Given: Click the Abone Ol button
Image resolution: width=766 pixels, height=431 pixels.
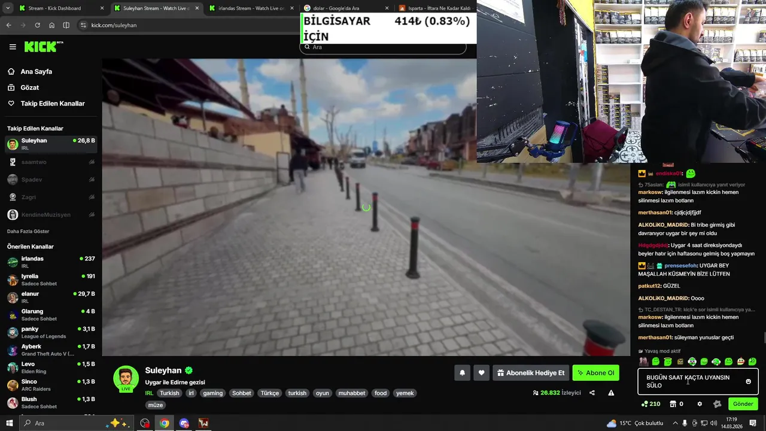Looking at the screenshot, I should (x=595, y=373).
